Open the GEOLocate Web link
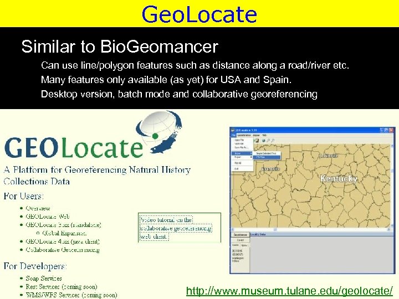The width and height of the screenshot is (399, 299). pyautogui.click(x=47, y=216)
